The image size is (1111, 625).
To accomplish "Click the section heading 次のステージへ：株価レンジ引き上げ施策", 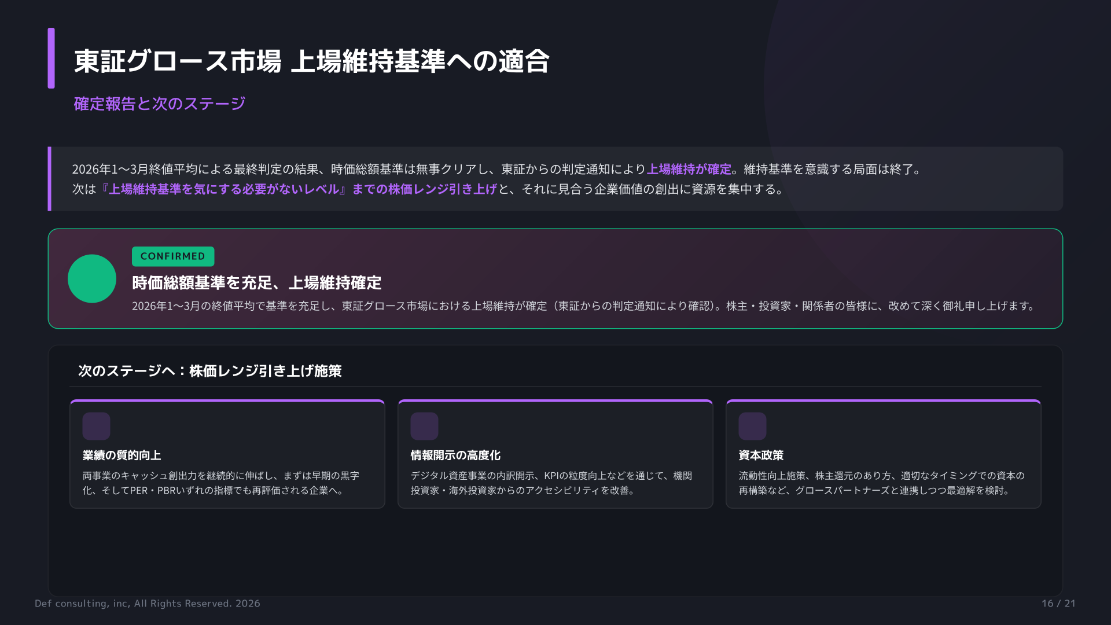I will (x=210, y=371).
